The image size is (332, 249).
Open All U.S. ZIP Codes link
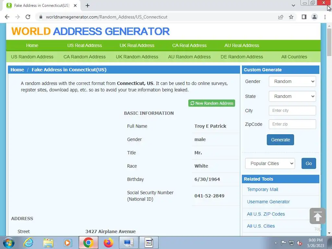tap(266, 214)
